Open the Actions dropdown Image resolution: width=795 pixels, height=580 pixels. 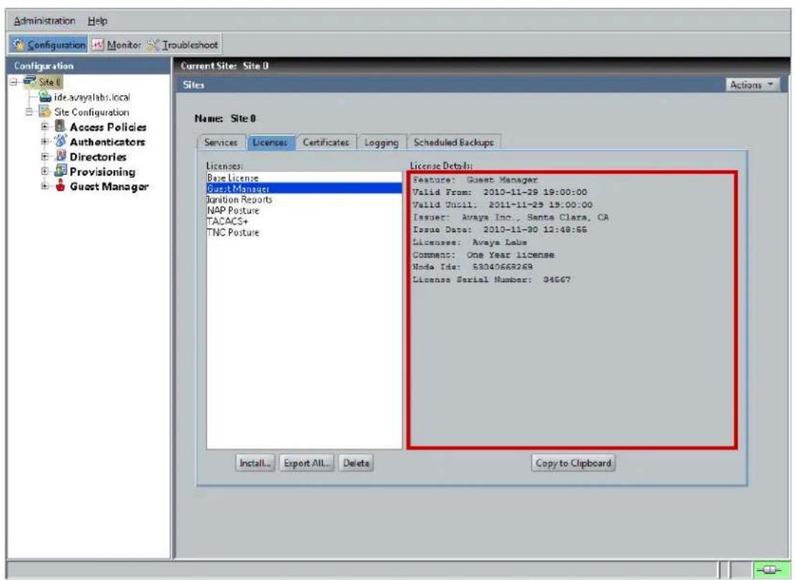pos(752,85)
